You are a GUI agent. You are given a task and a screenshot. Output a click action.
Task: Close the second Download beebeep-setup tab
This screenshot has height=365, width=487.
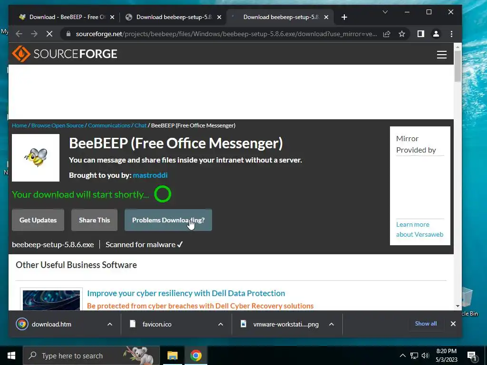click(219, 17)
